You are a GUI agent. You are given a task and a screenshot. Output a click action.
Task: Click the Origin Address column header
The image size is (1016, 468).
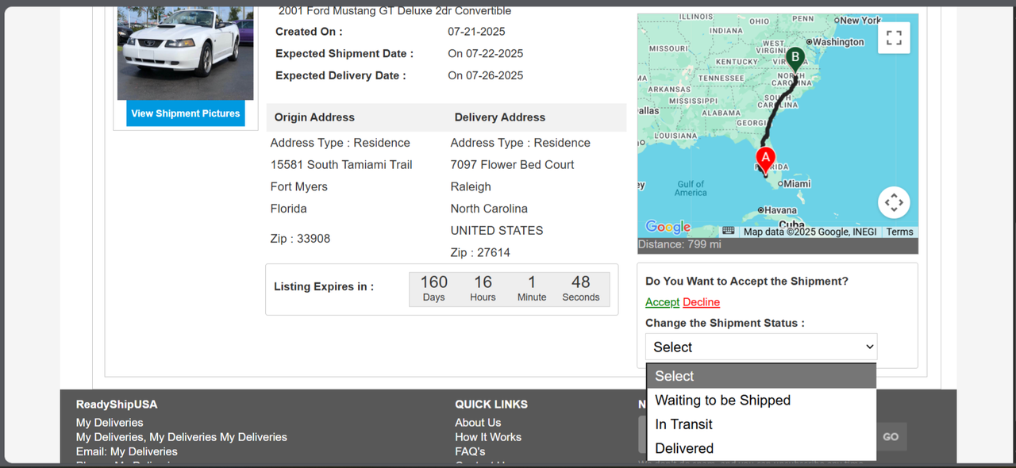[x=314, y=117]
